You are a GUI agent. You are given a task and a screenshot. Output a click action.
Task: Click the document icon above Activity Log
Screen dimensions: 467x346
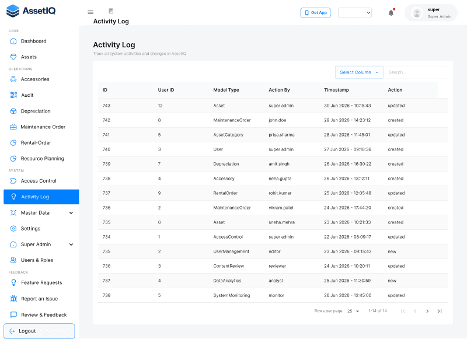pos(111,11)
